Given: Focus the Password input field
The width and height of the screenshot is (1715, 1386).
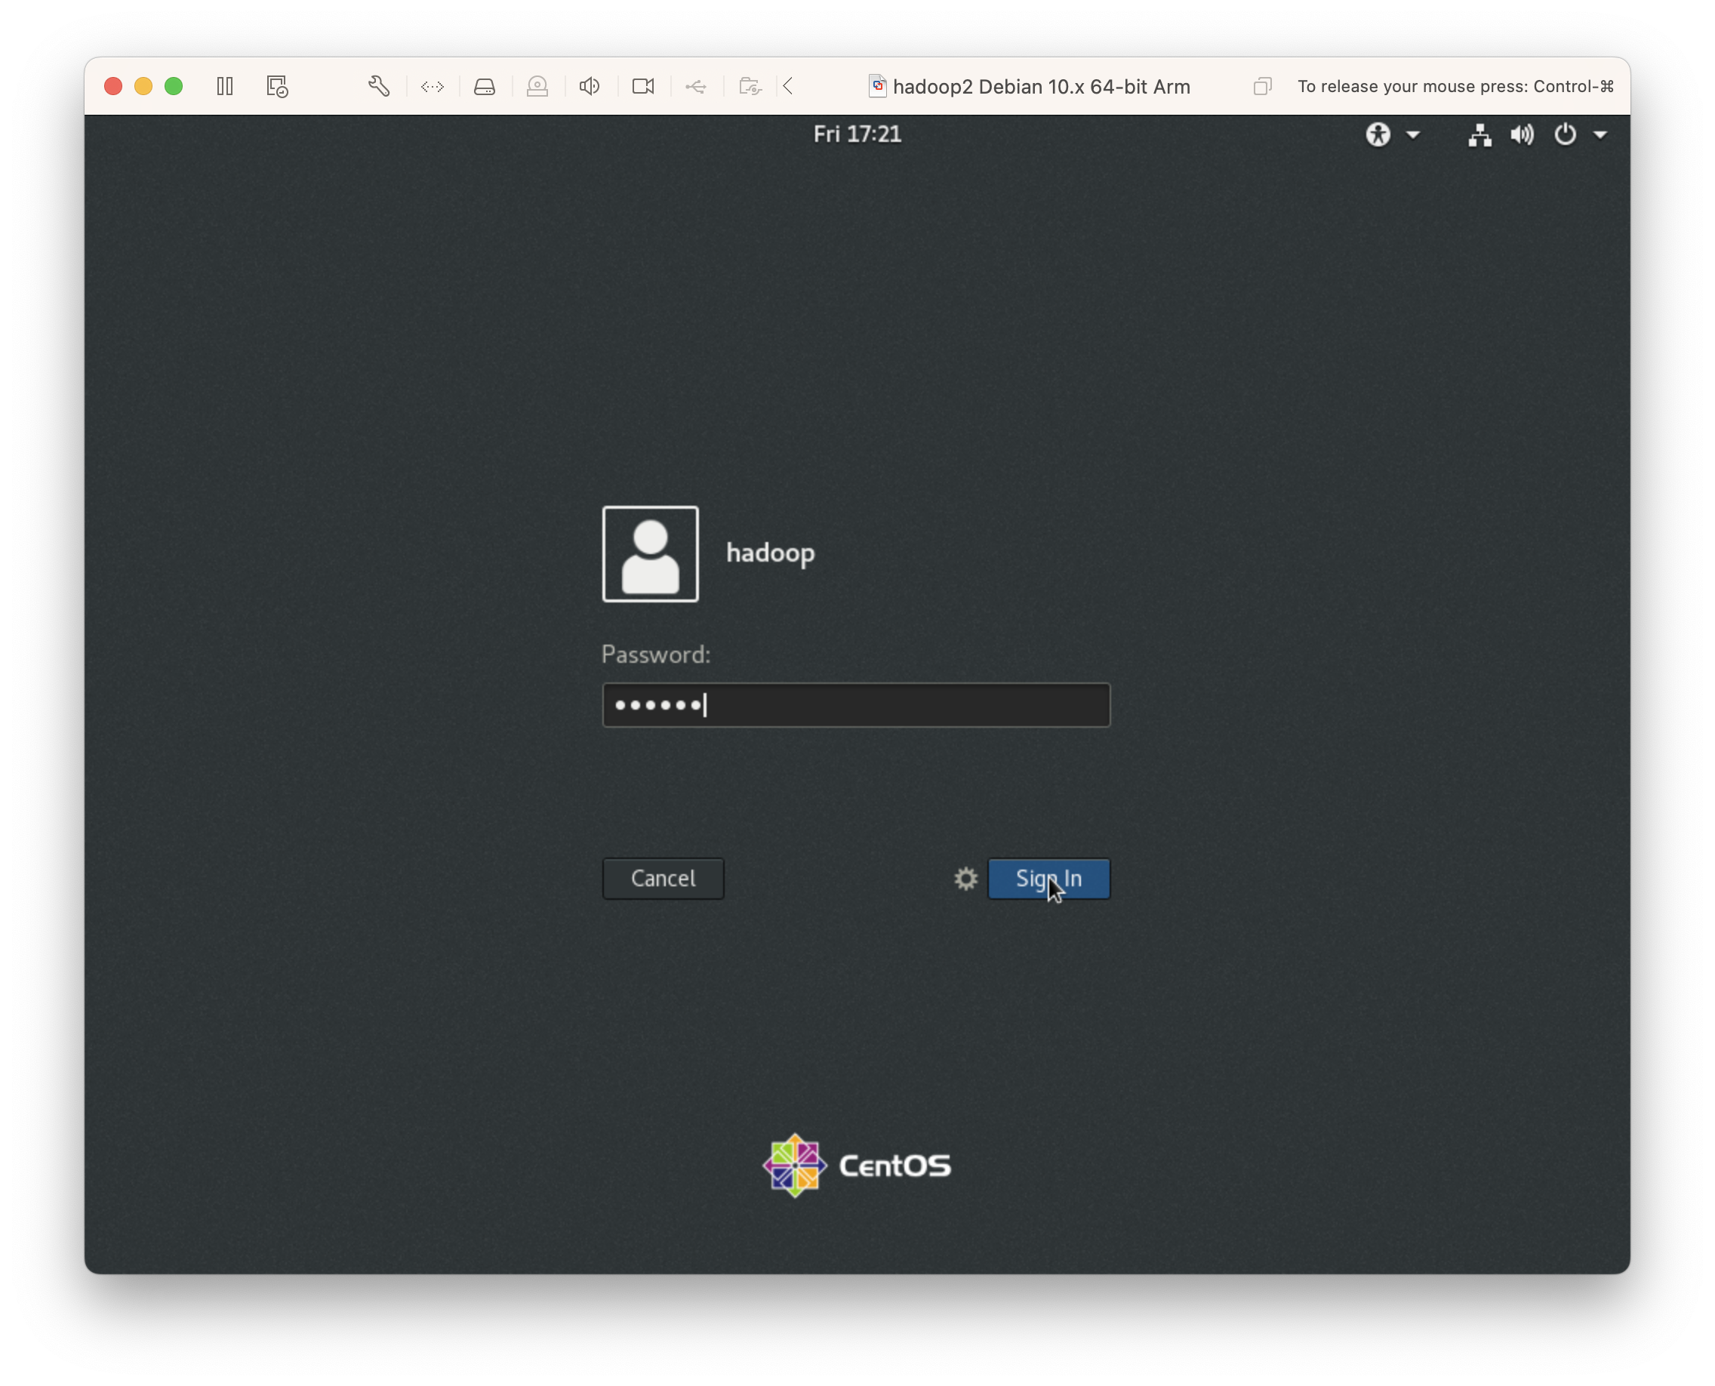Looking at the screenshot, I should 856,705.
